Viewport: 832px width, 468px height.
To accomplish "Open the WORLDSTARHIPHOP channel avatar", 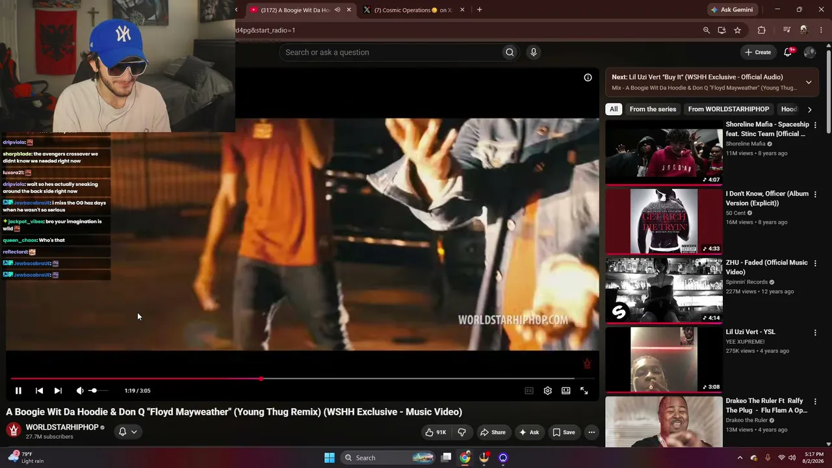I will tap(14, 430).
